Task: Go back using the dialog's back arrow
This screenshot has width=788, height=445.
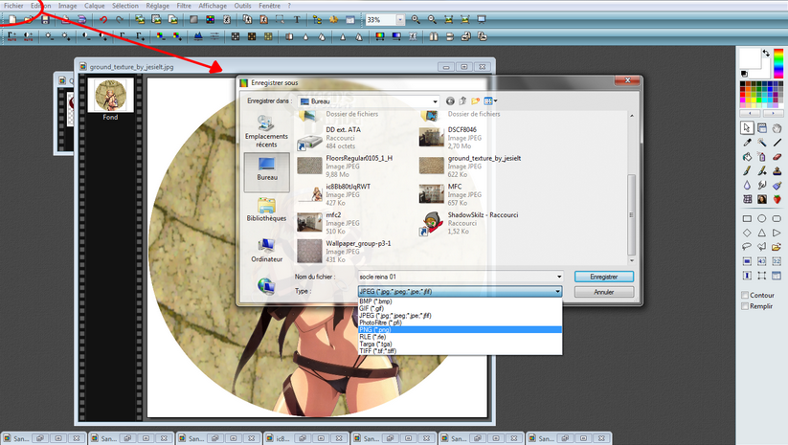Action: pyautogui.click(x=450, y=100)
